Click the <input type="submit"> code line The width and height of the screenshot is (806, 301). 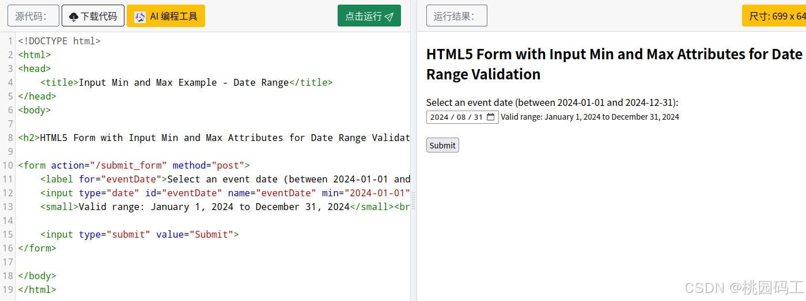[139, 234]
